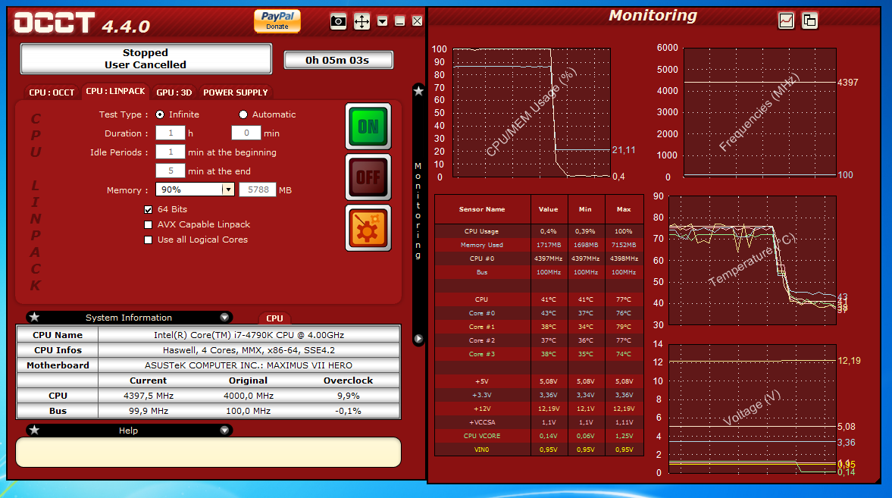This screenshot has height=498, width=892.
Task: Click the elapsed time 0h 05m 03s display
Action: (x=338, y=60)
